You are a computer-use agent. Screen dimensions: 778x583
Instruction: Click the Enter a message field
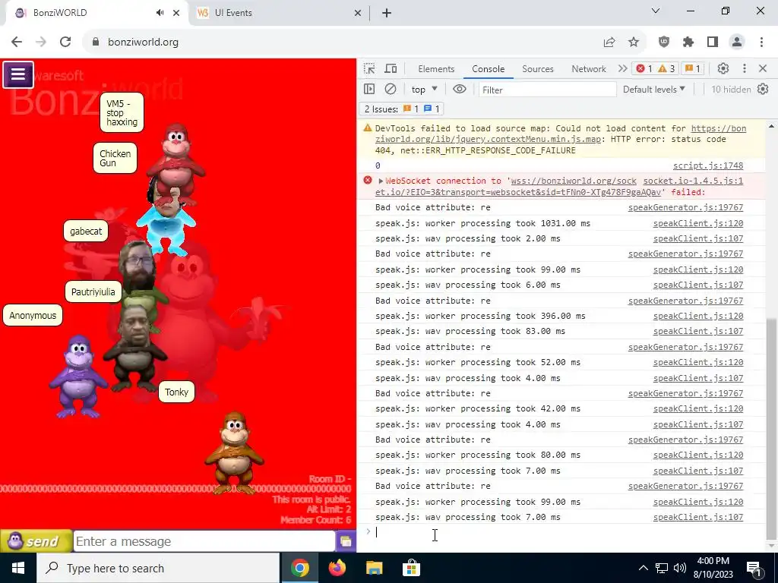coord(204,541)
